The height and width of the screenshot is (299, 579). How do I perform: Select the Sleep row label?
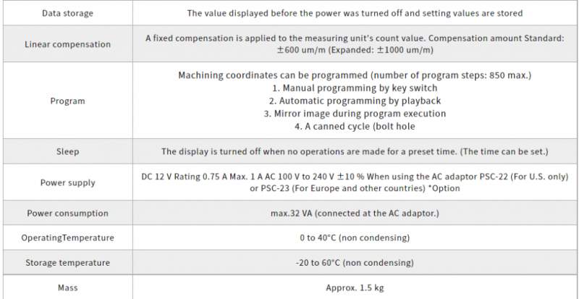coord(67,151)
